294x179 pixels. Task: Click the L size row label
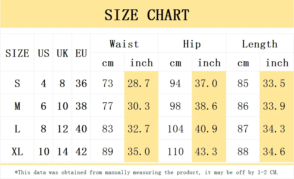17,129
